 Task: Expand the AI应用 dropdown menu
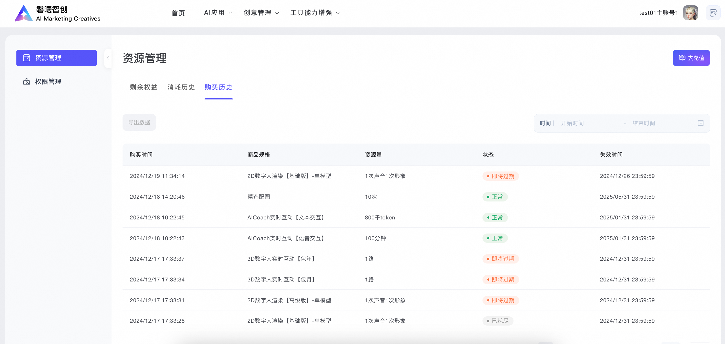pos(218,13)
